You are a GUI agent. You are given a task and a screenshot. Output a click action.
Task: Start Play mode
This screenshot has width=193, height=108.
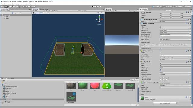coord(93,7)
